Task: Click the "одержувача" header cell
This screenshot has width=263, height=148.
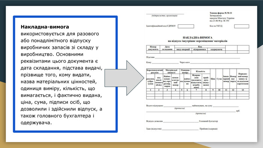Action: (216, 49)
